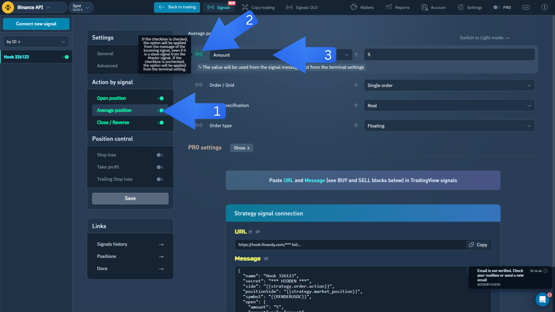Click Back to trading button
The height and width of the screenshot is (312, 555).
point(177,7)
